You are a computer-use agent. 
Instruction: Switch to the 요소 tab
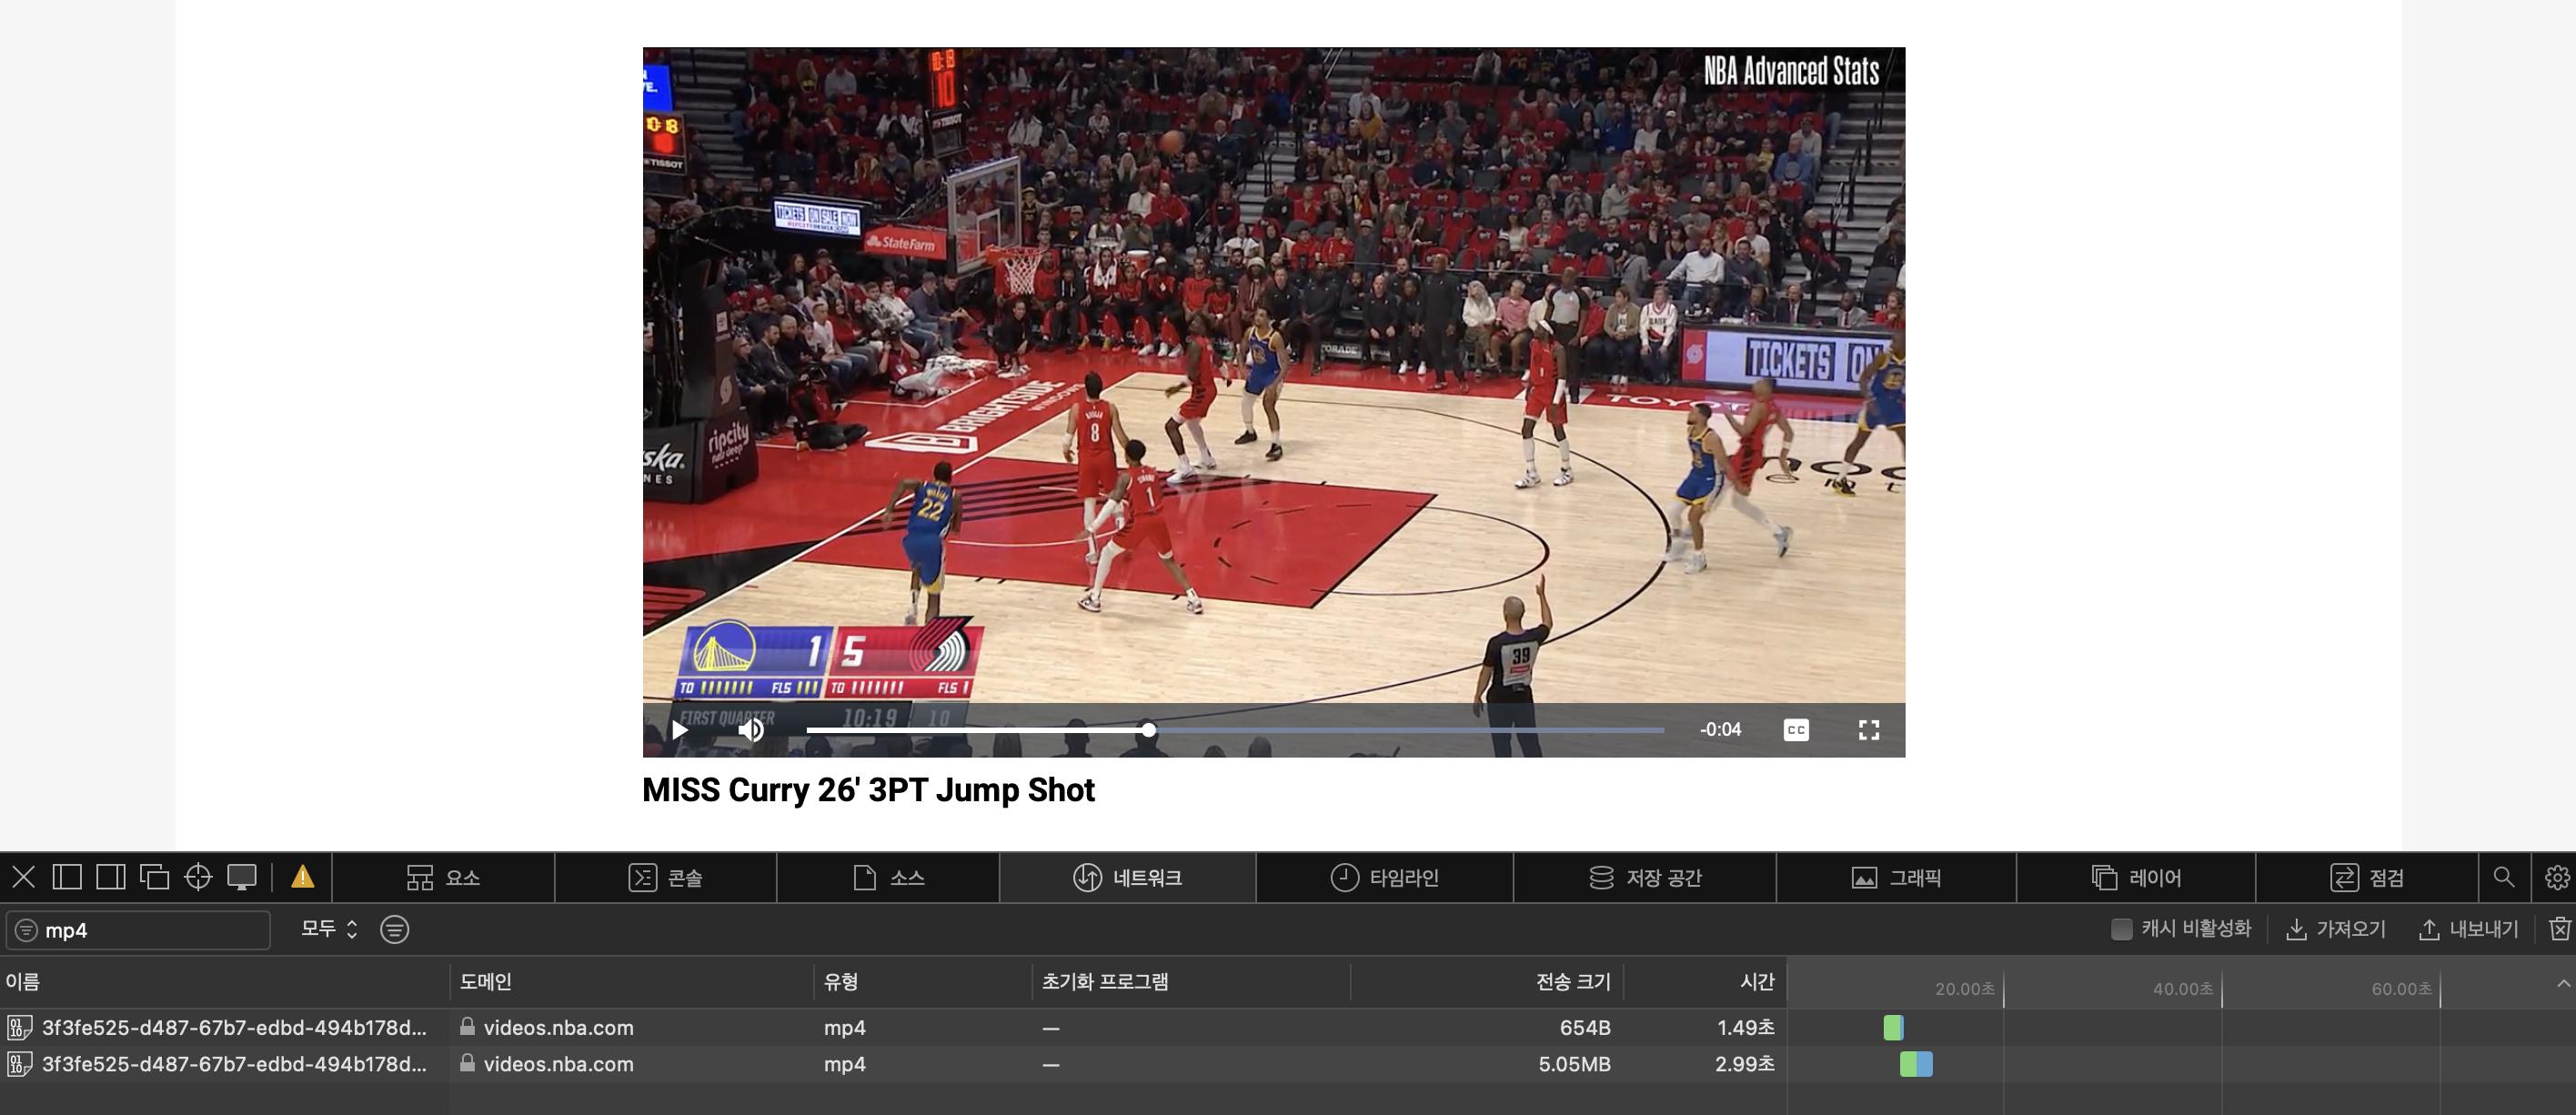tap(443, 877)
